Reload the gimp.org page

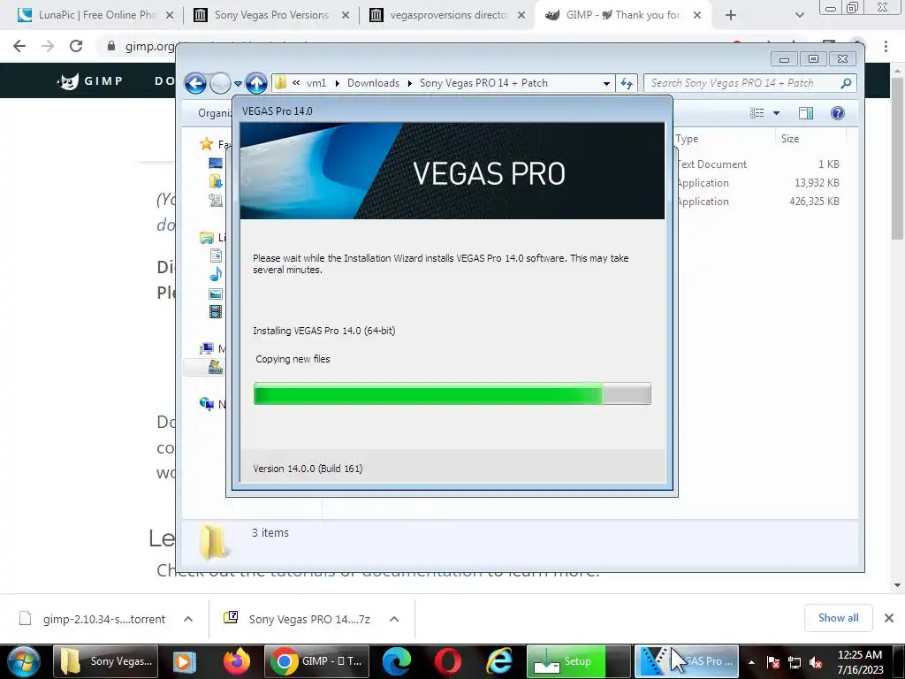pos(76,46)
